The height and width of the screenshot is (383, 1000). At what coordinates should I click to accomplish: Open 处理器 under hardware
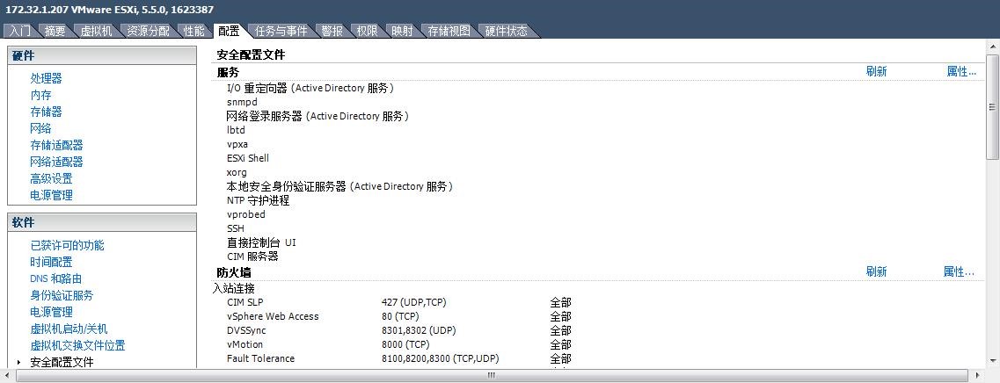click(46, 78)
